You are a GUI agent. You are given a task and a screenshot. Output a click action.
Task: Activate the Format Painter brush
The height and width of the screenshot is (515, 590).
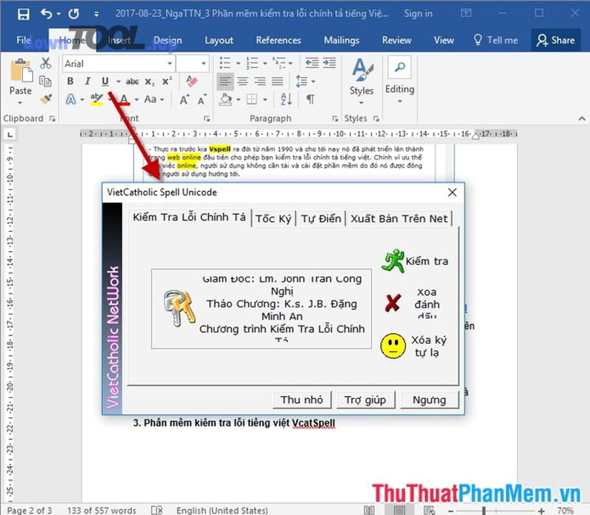[x=46, y=99]
